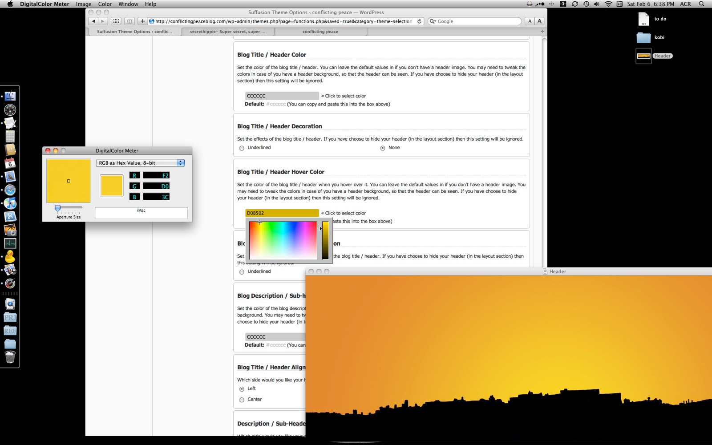Open Spotlight search in menu bar
Image resolution: width=712 pixels, height=445 pixels.
[701, 4]
